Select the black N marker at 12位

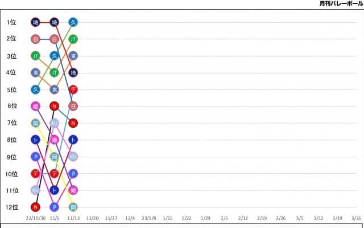[x=35, y=207]
